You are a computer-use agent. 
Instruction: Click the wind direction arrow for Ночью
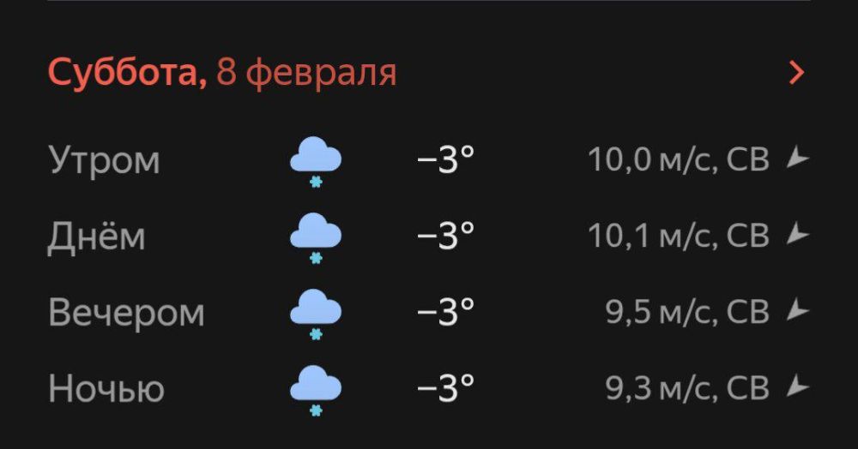(798, 387)
